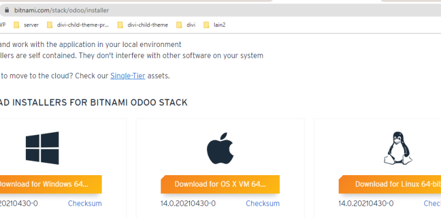Open the divi-child-theme-pr... bookmark folder

(78, 25)
